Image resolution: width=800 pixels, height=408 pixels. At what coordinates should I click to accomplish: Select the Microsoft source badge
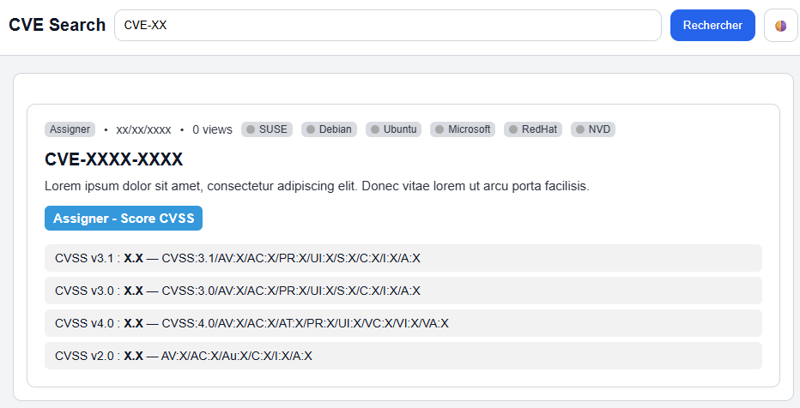click(x=463, y=129)
